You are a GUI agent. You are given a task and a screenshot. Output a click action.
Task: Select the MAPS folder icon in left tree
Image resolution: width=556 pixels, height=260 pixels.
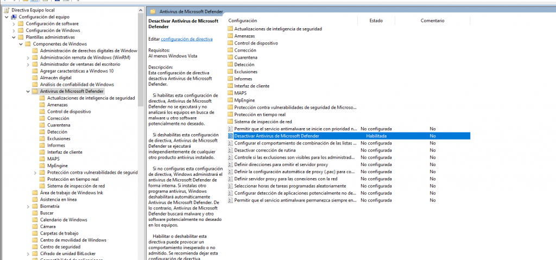tap(42, 159)
